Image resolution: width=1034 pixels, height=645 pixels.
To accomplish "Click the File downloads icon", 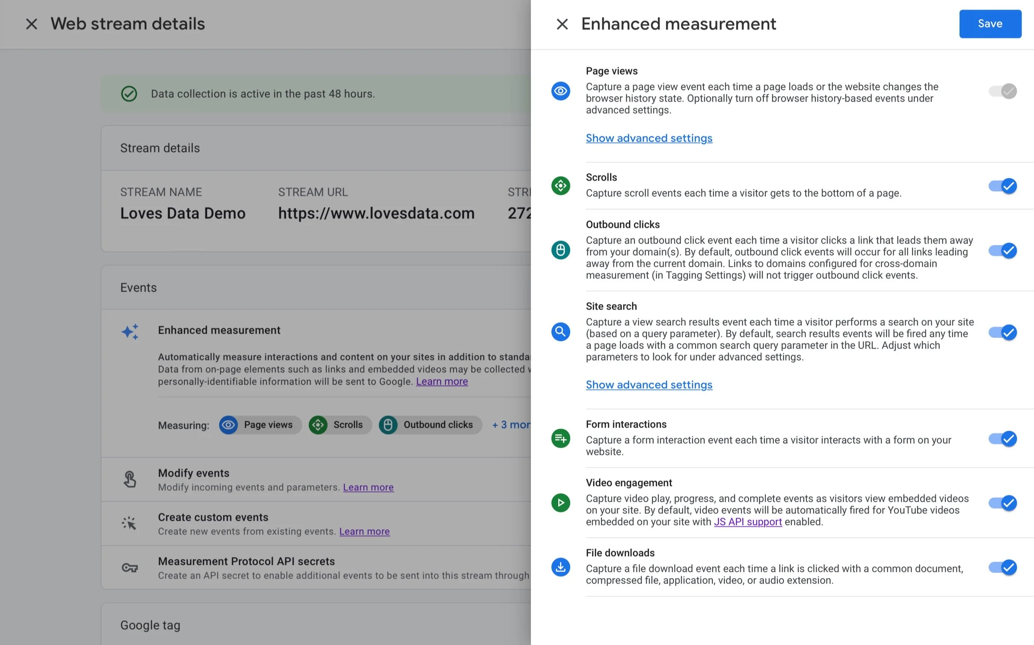I will (561, 567).
